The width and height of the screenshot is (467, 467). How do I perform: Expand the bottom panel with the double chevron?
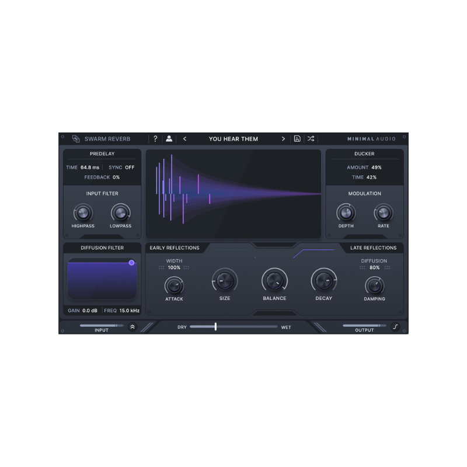click(133, 326)
